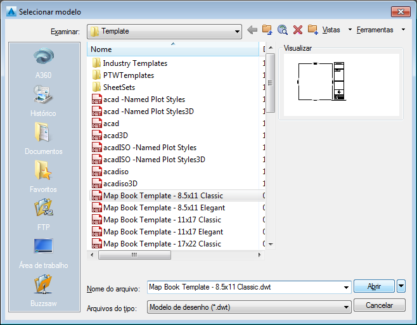
Task: Open the FTP locations shortcut
Action: 44,215
